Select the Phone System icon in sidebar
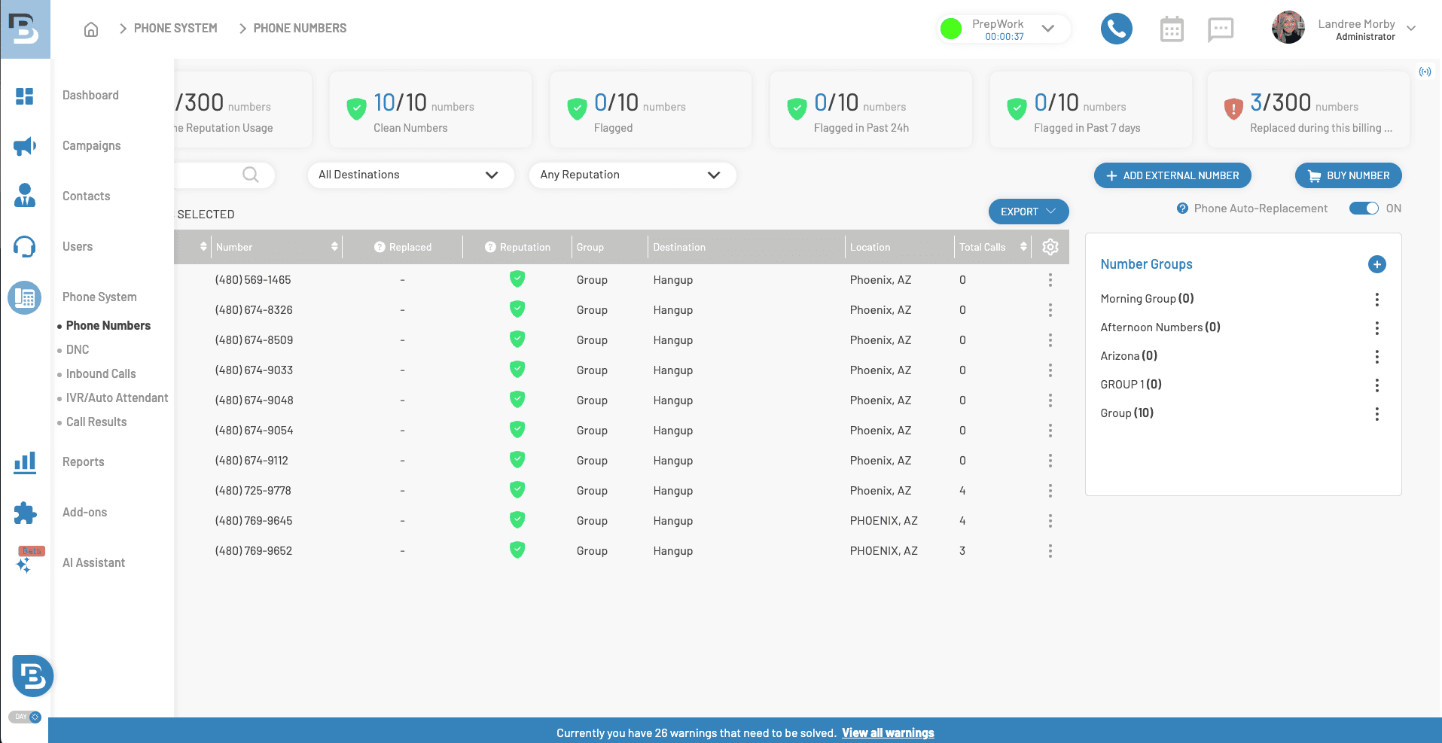 click(25, 298)
